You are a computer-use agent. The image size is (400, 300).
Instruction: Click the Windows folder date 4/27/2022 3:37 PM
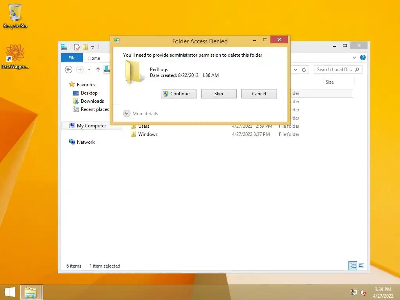click(x=251, y=134)
